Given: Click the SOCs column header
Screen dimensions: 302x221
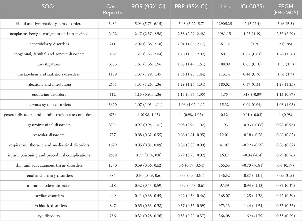Looking at the screenshot, I should coord(49,7).
